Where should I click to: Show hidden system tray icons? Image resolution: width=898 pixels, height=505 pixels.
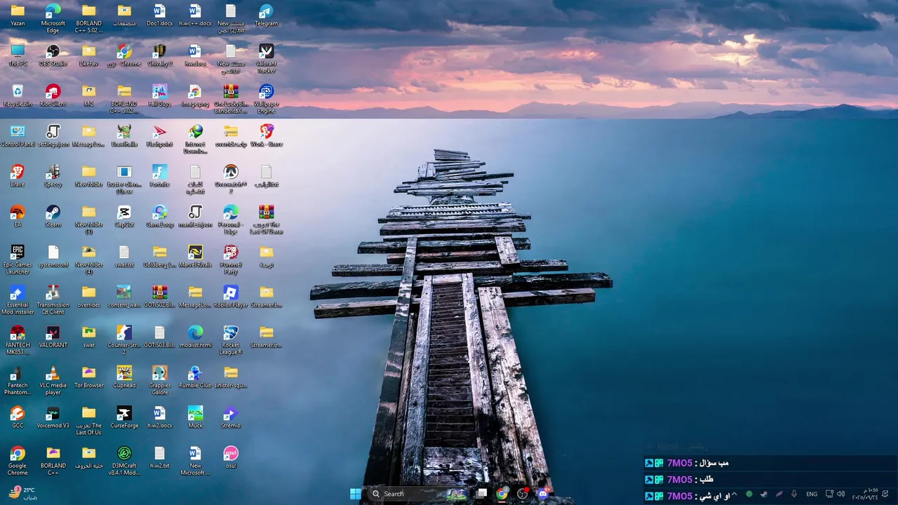coord(735,494)
